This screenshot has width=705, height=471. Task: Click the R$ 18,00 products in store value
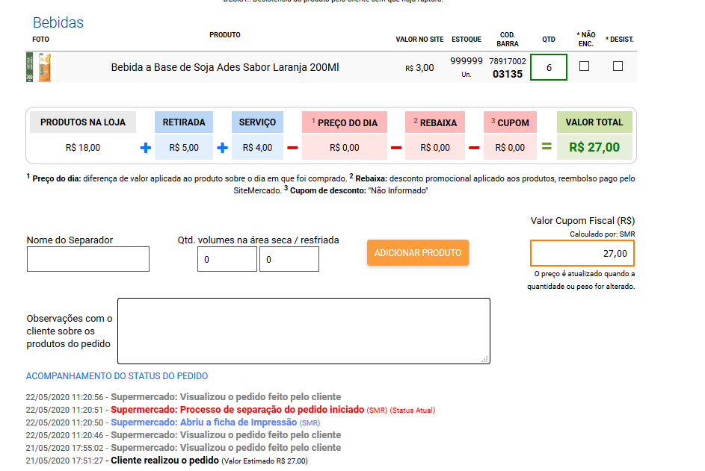coord(83,148)
